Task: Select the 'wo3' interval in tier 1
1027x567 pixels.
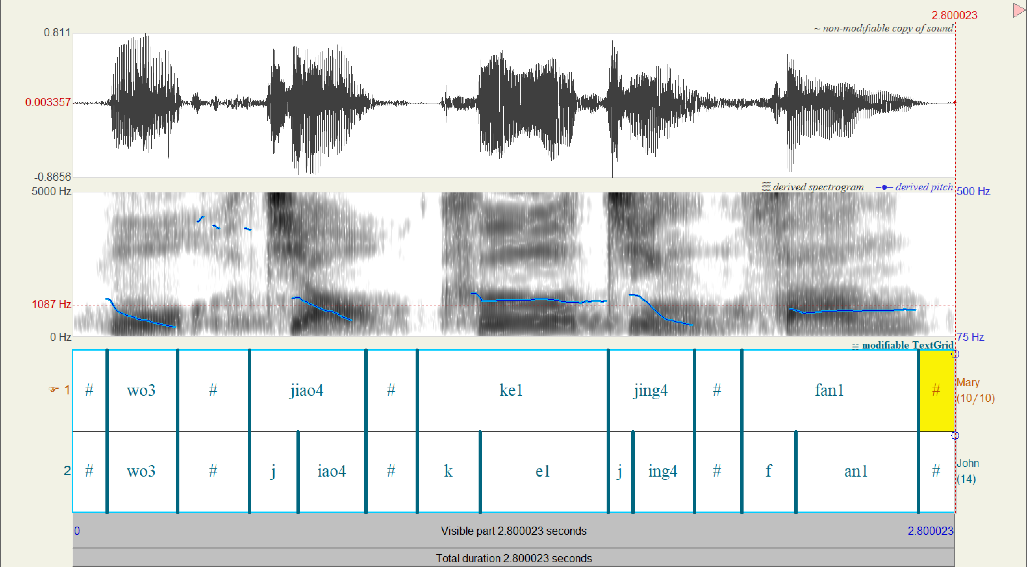Action: pyautogui.click(x=141, y=390)
